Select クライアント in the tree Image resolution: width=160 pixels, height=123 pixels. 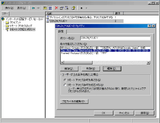coord(15,23)
